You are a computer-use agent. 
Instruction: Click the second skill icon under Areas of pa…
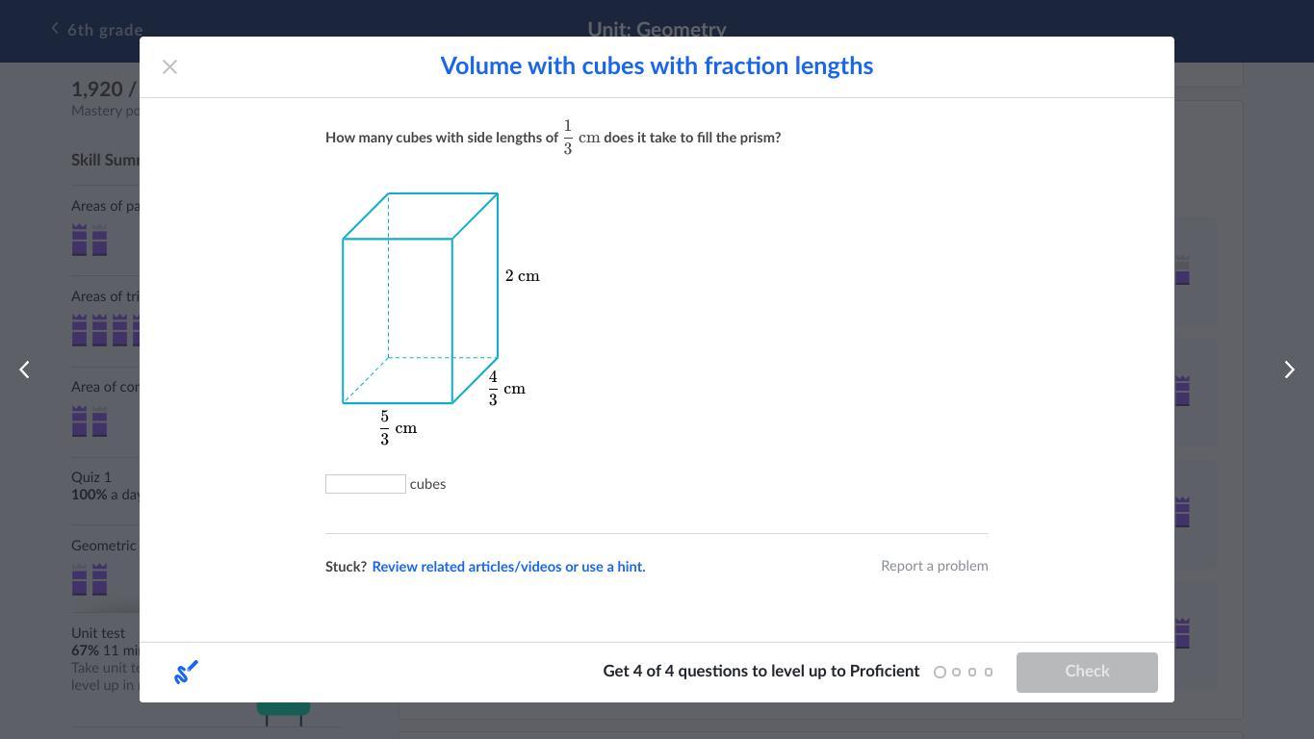(x=99, y=240)
